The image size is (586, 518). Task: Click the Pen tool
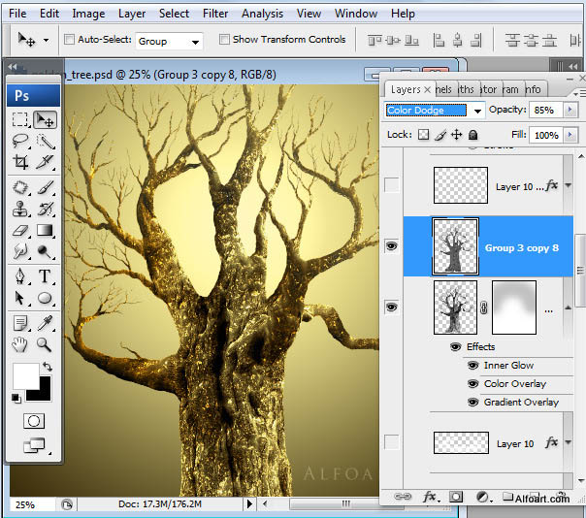click(x=20, y=277)
